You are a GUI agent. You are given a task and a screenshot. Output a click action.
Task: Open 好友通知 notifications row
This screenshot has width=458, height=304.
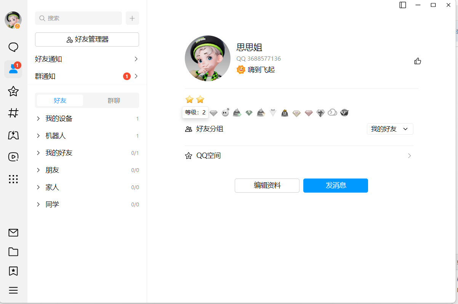87,59
